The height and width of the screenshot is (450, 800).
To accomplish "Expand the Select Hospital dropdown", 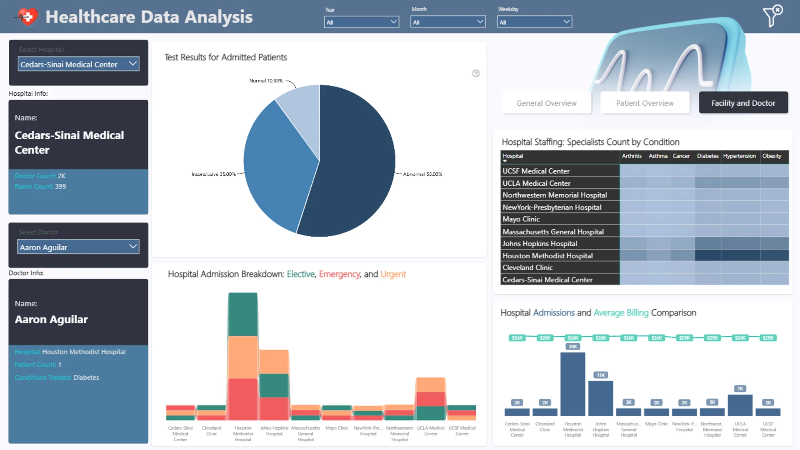I will (78, 64).
